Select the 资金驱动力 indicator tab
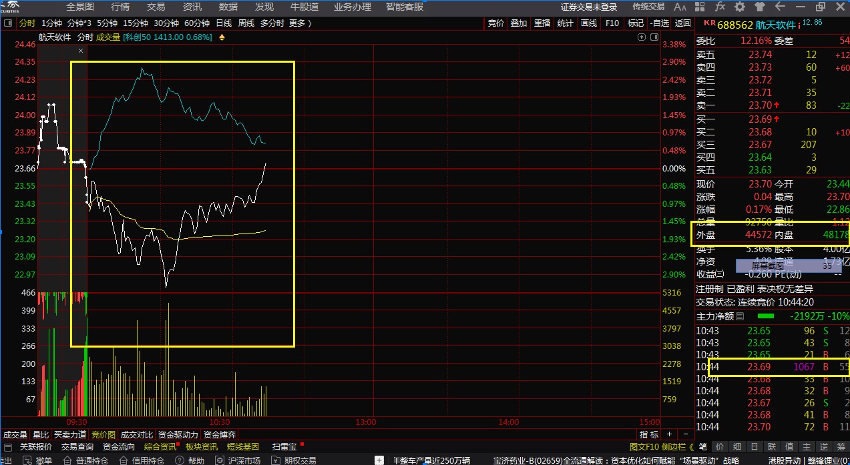Image resolution: width=850 pixels, height=465 pixels. coord(178,434)
